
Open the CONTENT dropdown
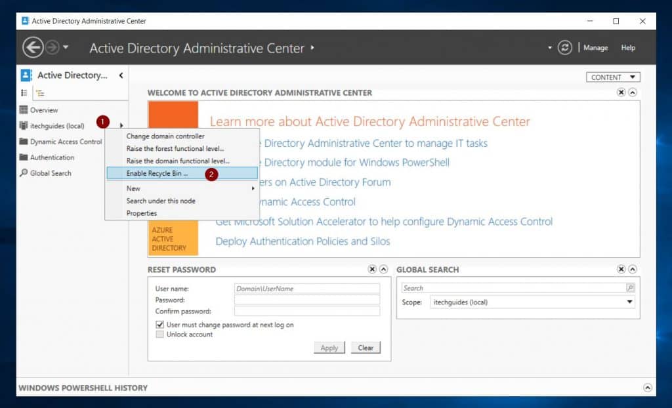[613, 77]
